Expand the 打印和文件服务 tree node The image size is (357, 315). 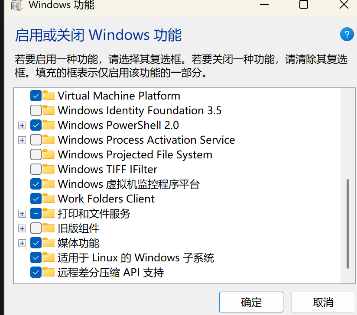coord(22,214)
